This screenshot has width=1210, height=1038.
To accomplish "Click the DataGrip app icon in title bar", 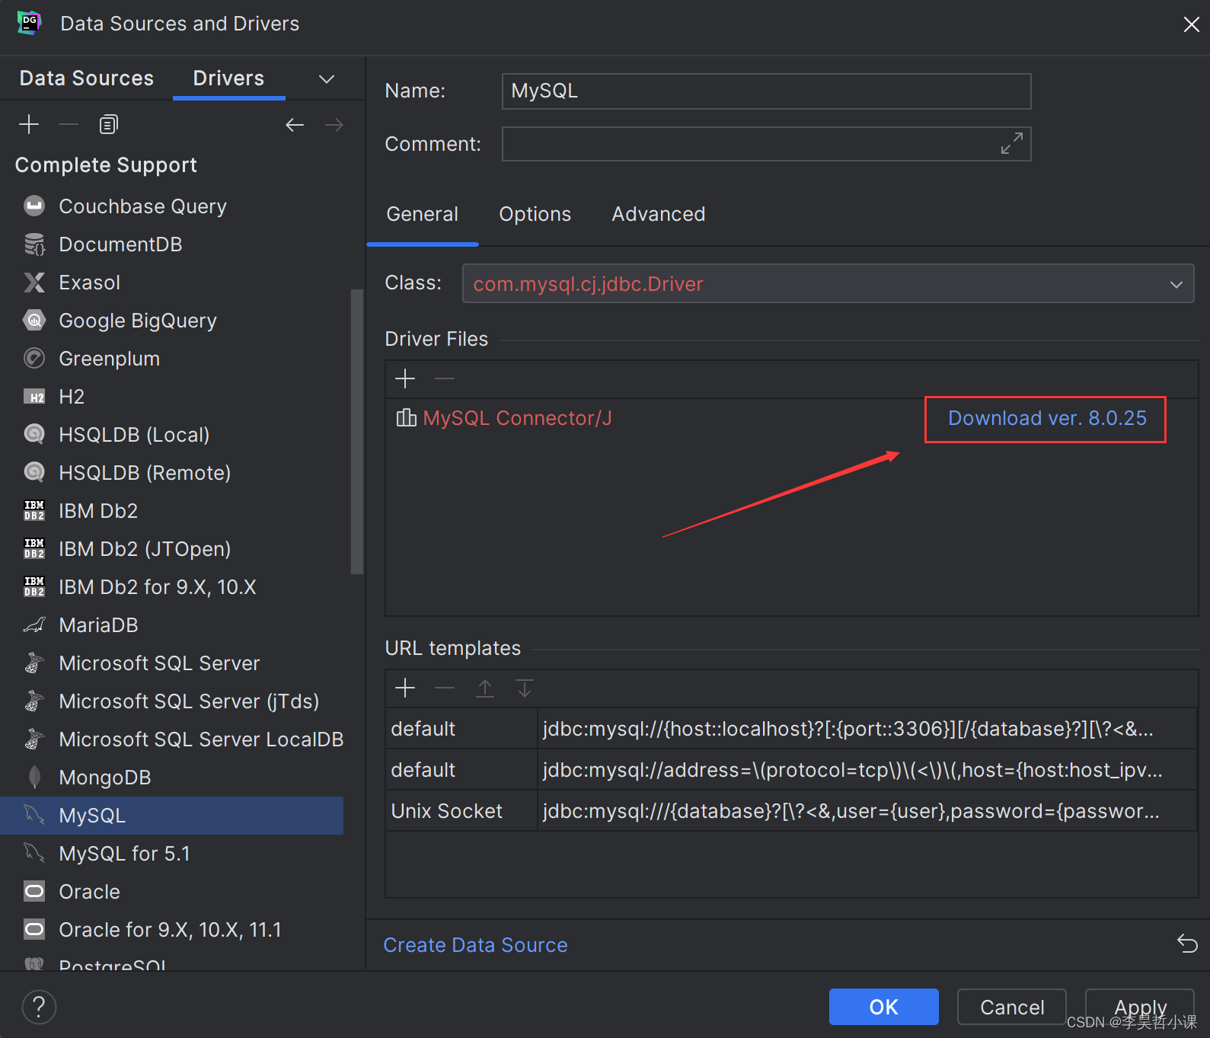I will click(29, 23).
